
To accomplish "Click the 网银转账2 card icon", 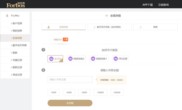I will tap(70, 59).
